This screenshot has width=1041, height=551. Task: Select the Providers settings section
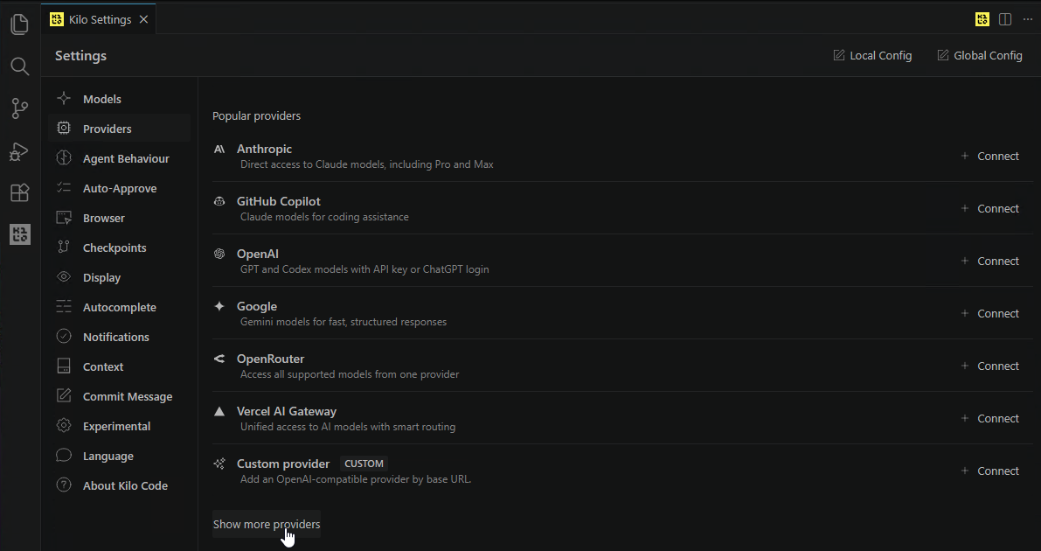(120, 129)
